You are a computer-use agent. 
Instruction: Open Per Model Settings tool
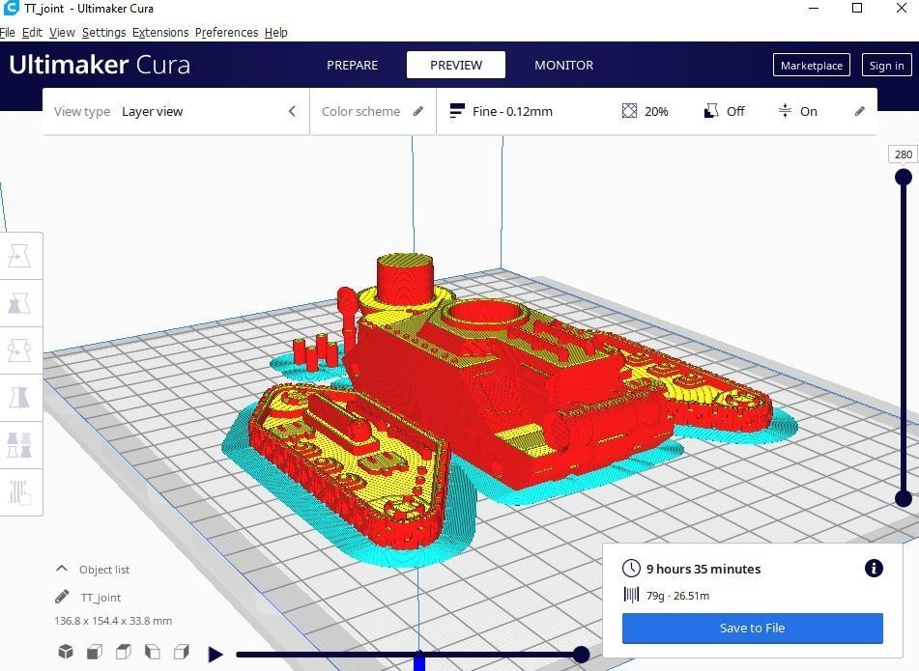[19, 445]
